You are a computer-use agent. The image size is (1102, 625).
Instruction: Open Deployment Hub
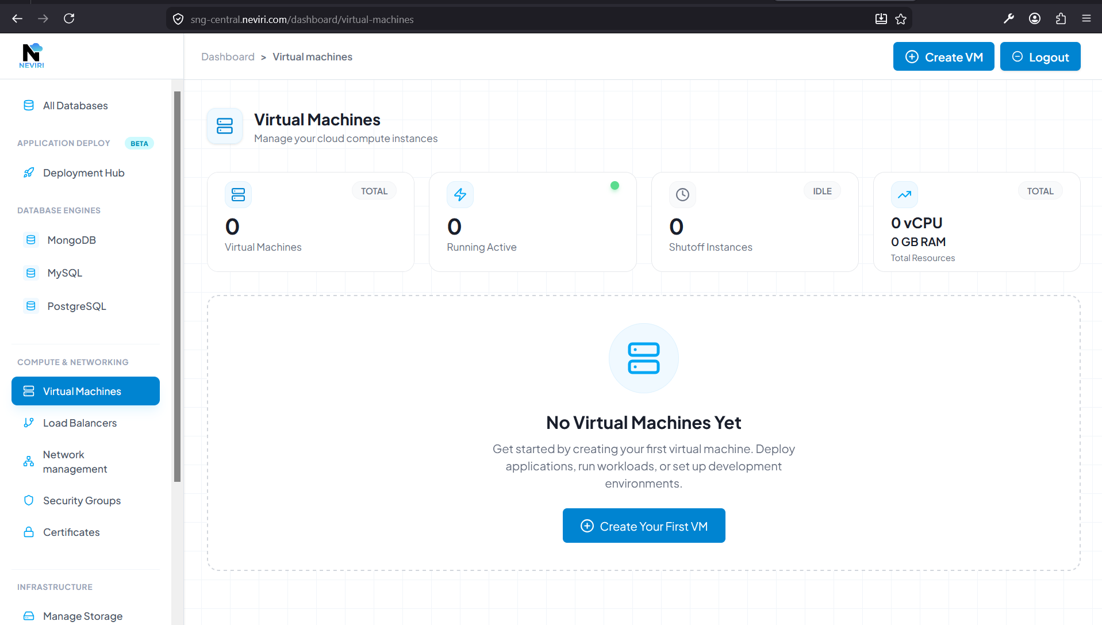(x=86, y=172)
